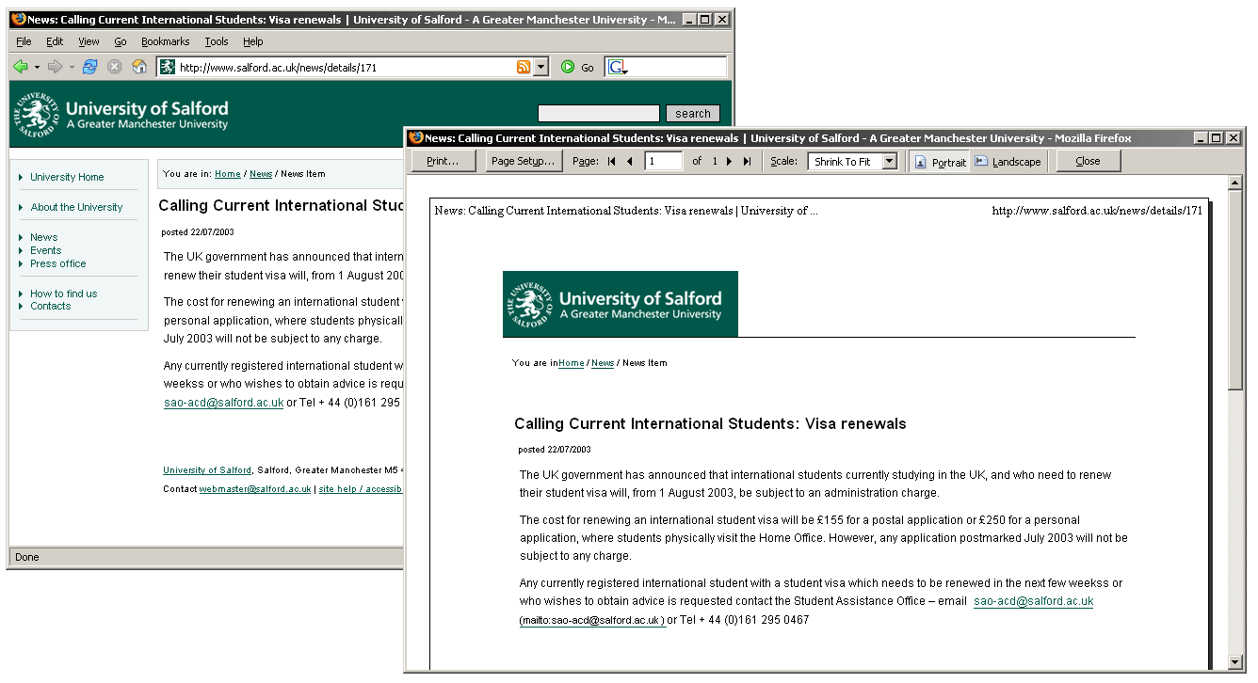1258x683 pixels.
Task: Open the Tools menu
Action: 217,41
